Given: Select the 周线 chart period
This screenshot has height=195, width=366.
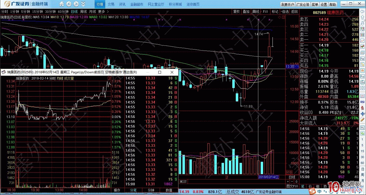Looking at the screenshot, I should [83, 12].
